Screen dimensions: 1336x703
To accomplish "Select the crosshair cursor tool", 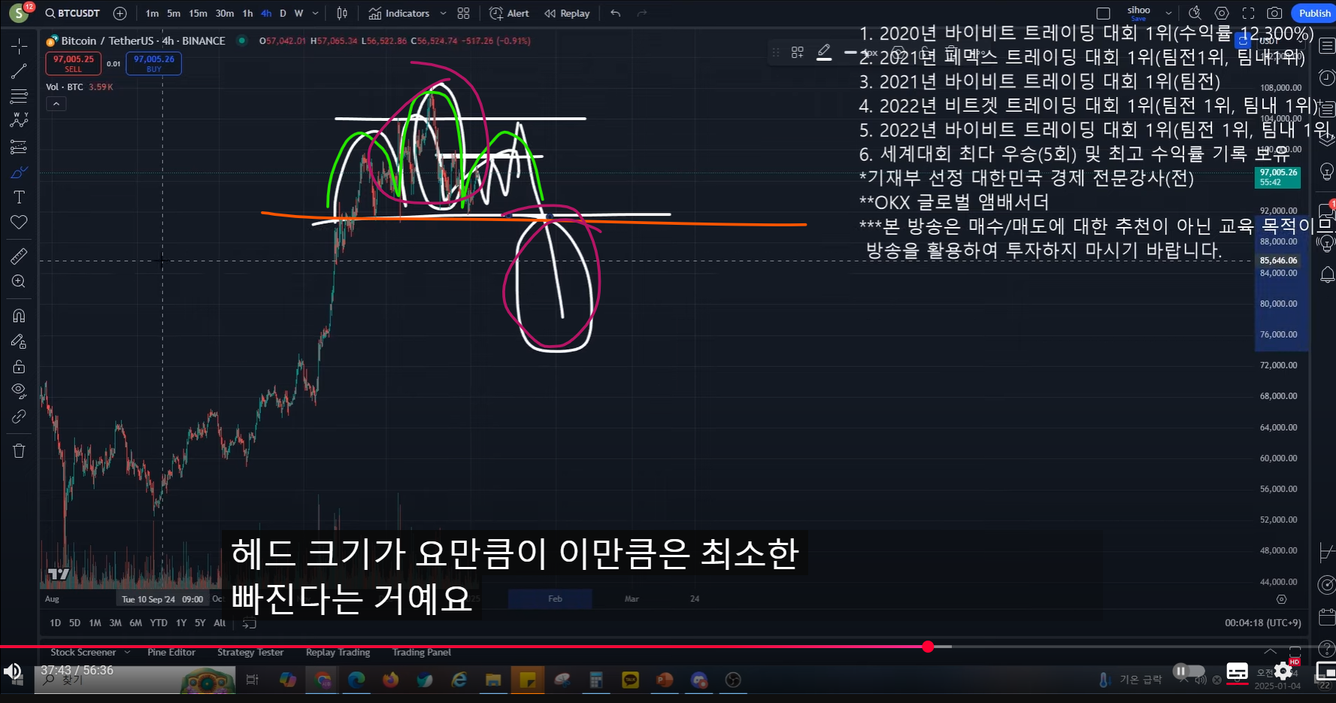I will point(19,47).
